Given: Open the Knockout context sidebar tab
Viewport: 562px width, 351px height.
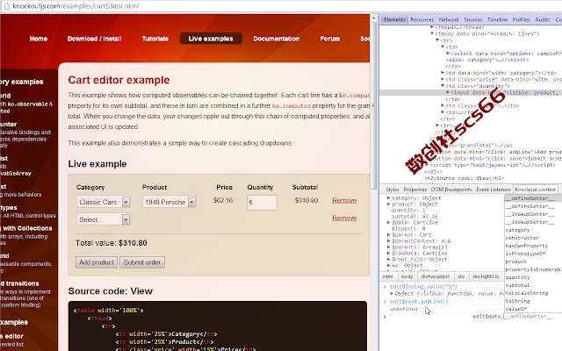Looking at the screenshot, I should (x=535, y=190).
